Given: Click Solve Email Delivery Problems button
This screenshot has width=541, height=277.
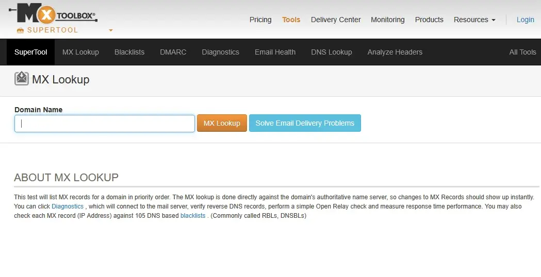Looking at the screenshot, I should tap(305, 123).
